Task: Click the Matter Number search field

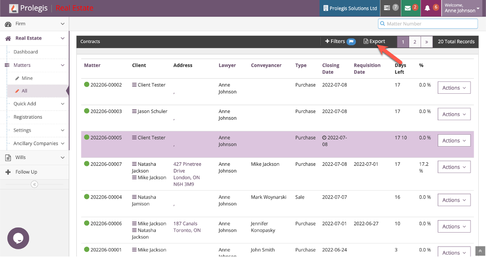Action: (x=428, y=23)
